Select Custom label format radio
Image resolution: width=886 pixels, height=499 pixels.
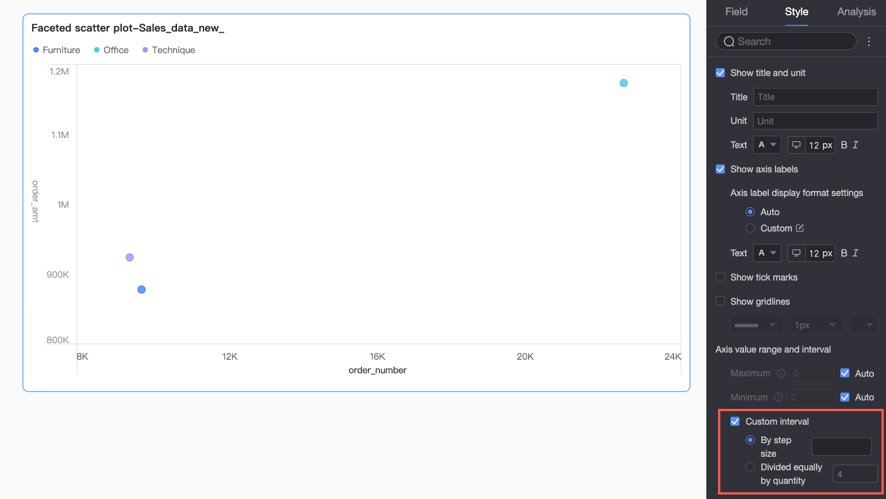tap(750, 228)
